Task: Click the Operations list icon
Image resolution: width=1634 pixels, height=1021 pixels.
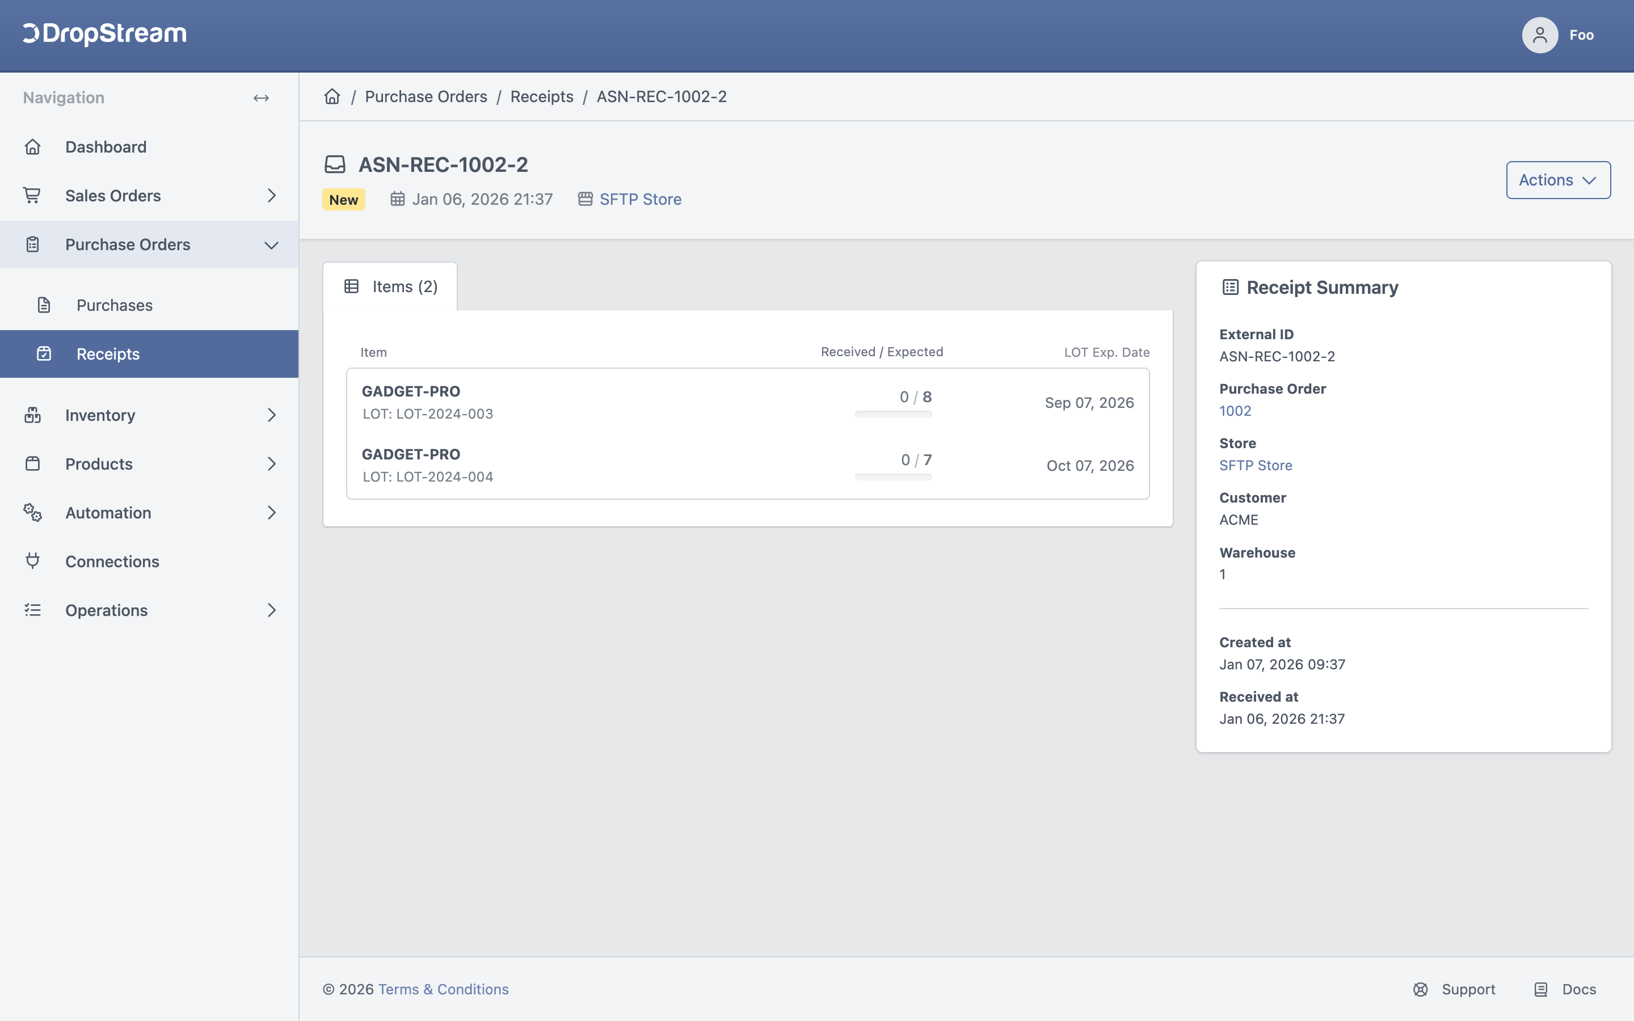Action: [32, 610]
